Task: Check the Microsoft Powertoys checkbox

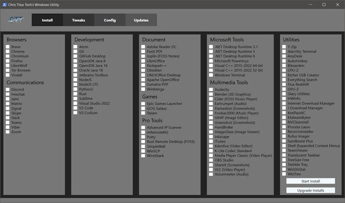Action: pyautogui.click(x=211, y=61)
